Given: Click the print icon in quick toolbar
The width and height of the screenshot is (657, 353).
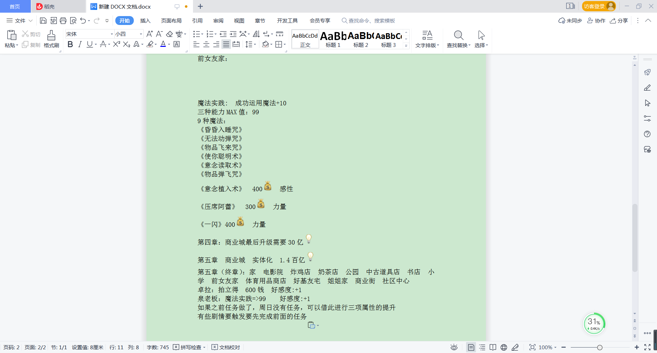Looking at the screenshot, I should pos(63,21).
